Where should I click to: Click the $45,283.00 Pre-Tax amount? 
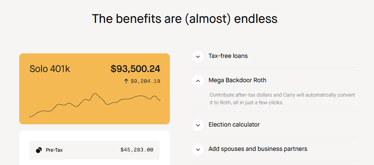[x=137, y=150]
